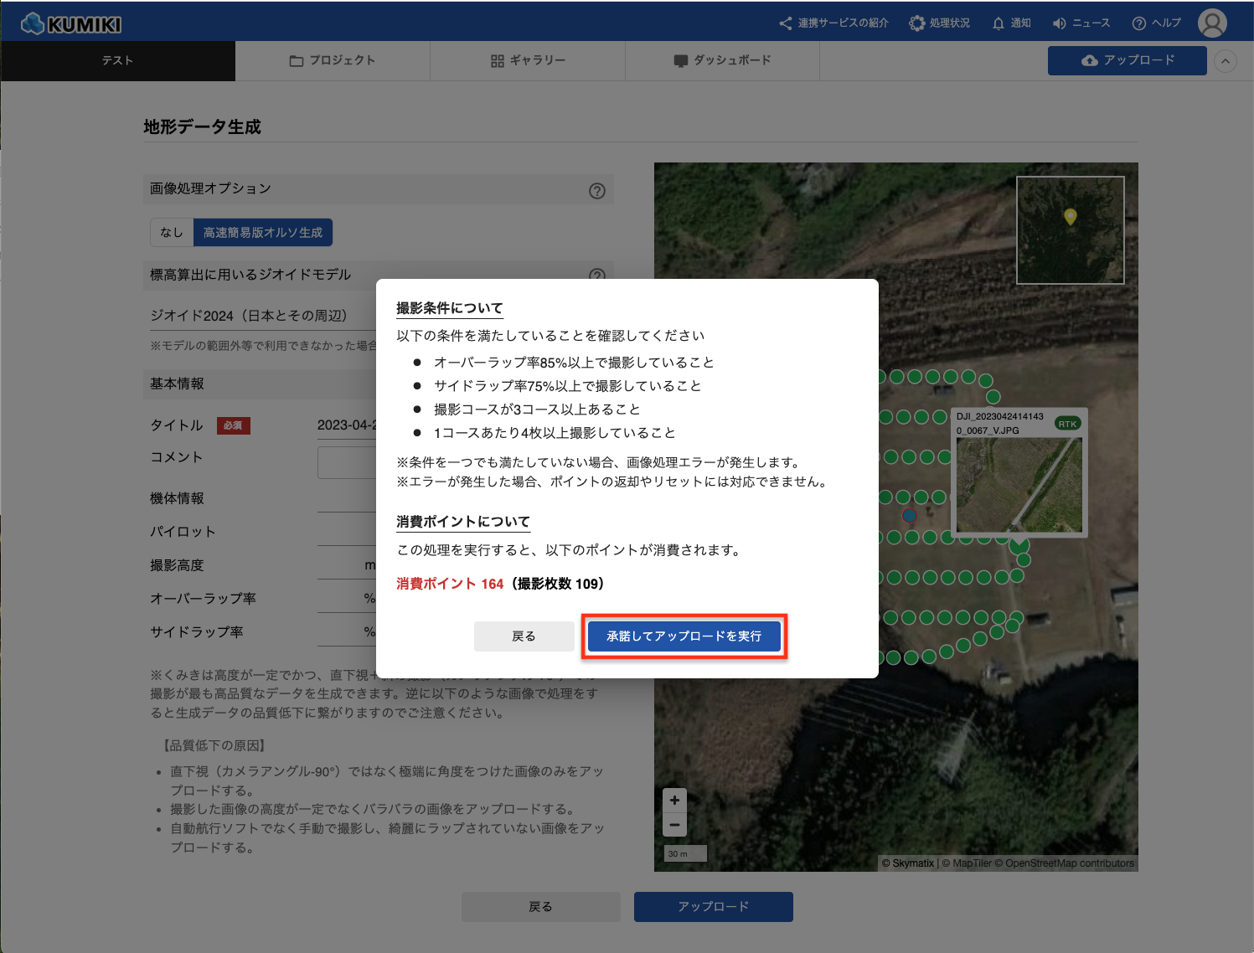Viewport: 1254px width, 953px height.
Task: Click help icon beside 画像処理オプション
Action: (x=596, y=191)
